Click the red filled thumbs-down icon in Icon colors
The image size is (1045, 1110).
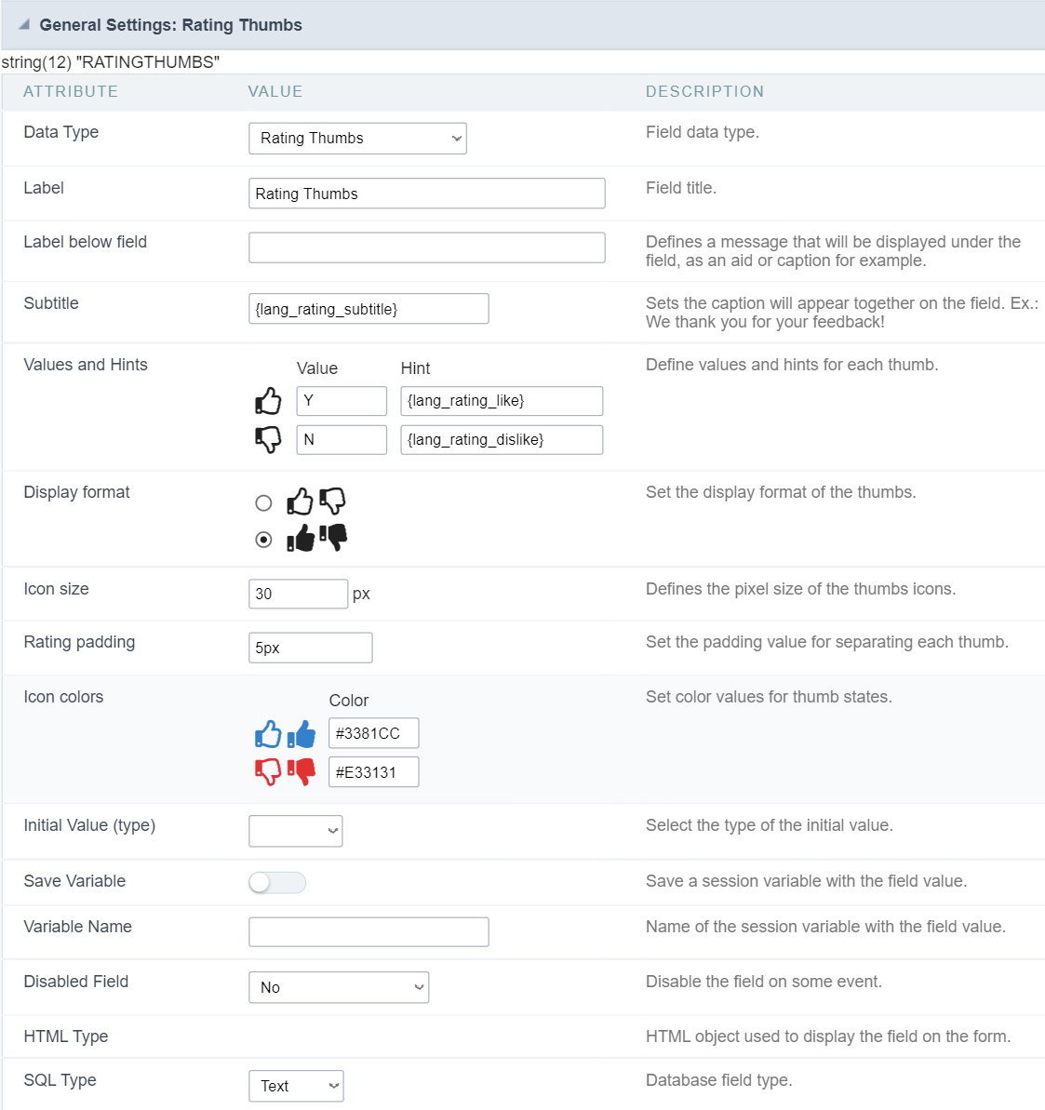[x=301, y=772]
